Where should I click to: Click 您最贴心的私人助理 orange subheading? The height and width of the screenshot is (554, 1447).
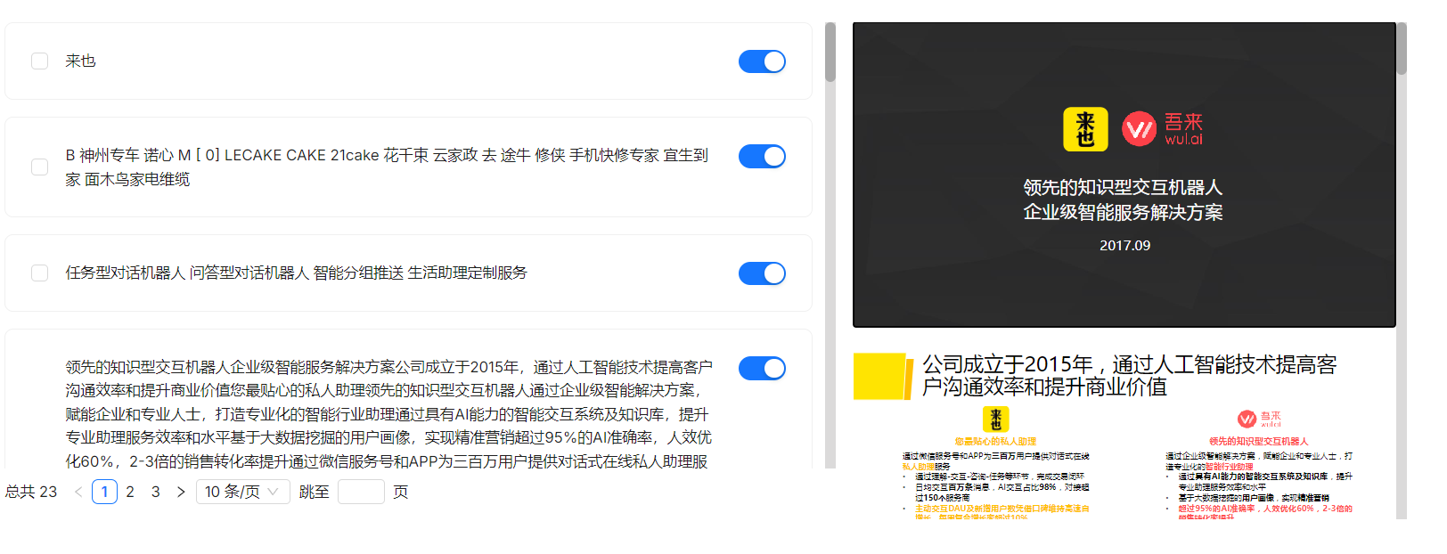(995, 441)
